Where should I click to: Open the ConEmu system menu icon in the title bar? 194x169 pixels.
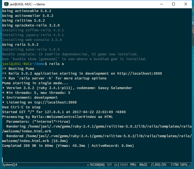6,4
